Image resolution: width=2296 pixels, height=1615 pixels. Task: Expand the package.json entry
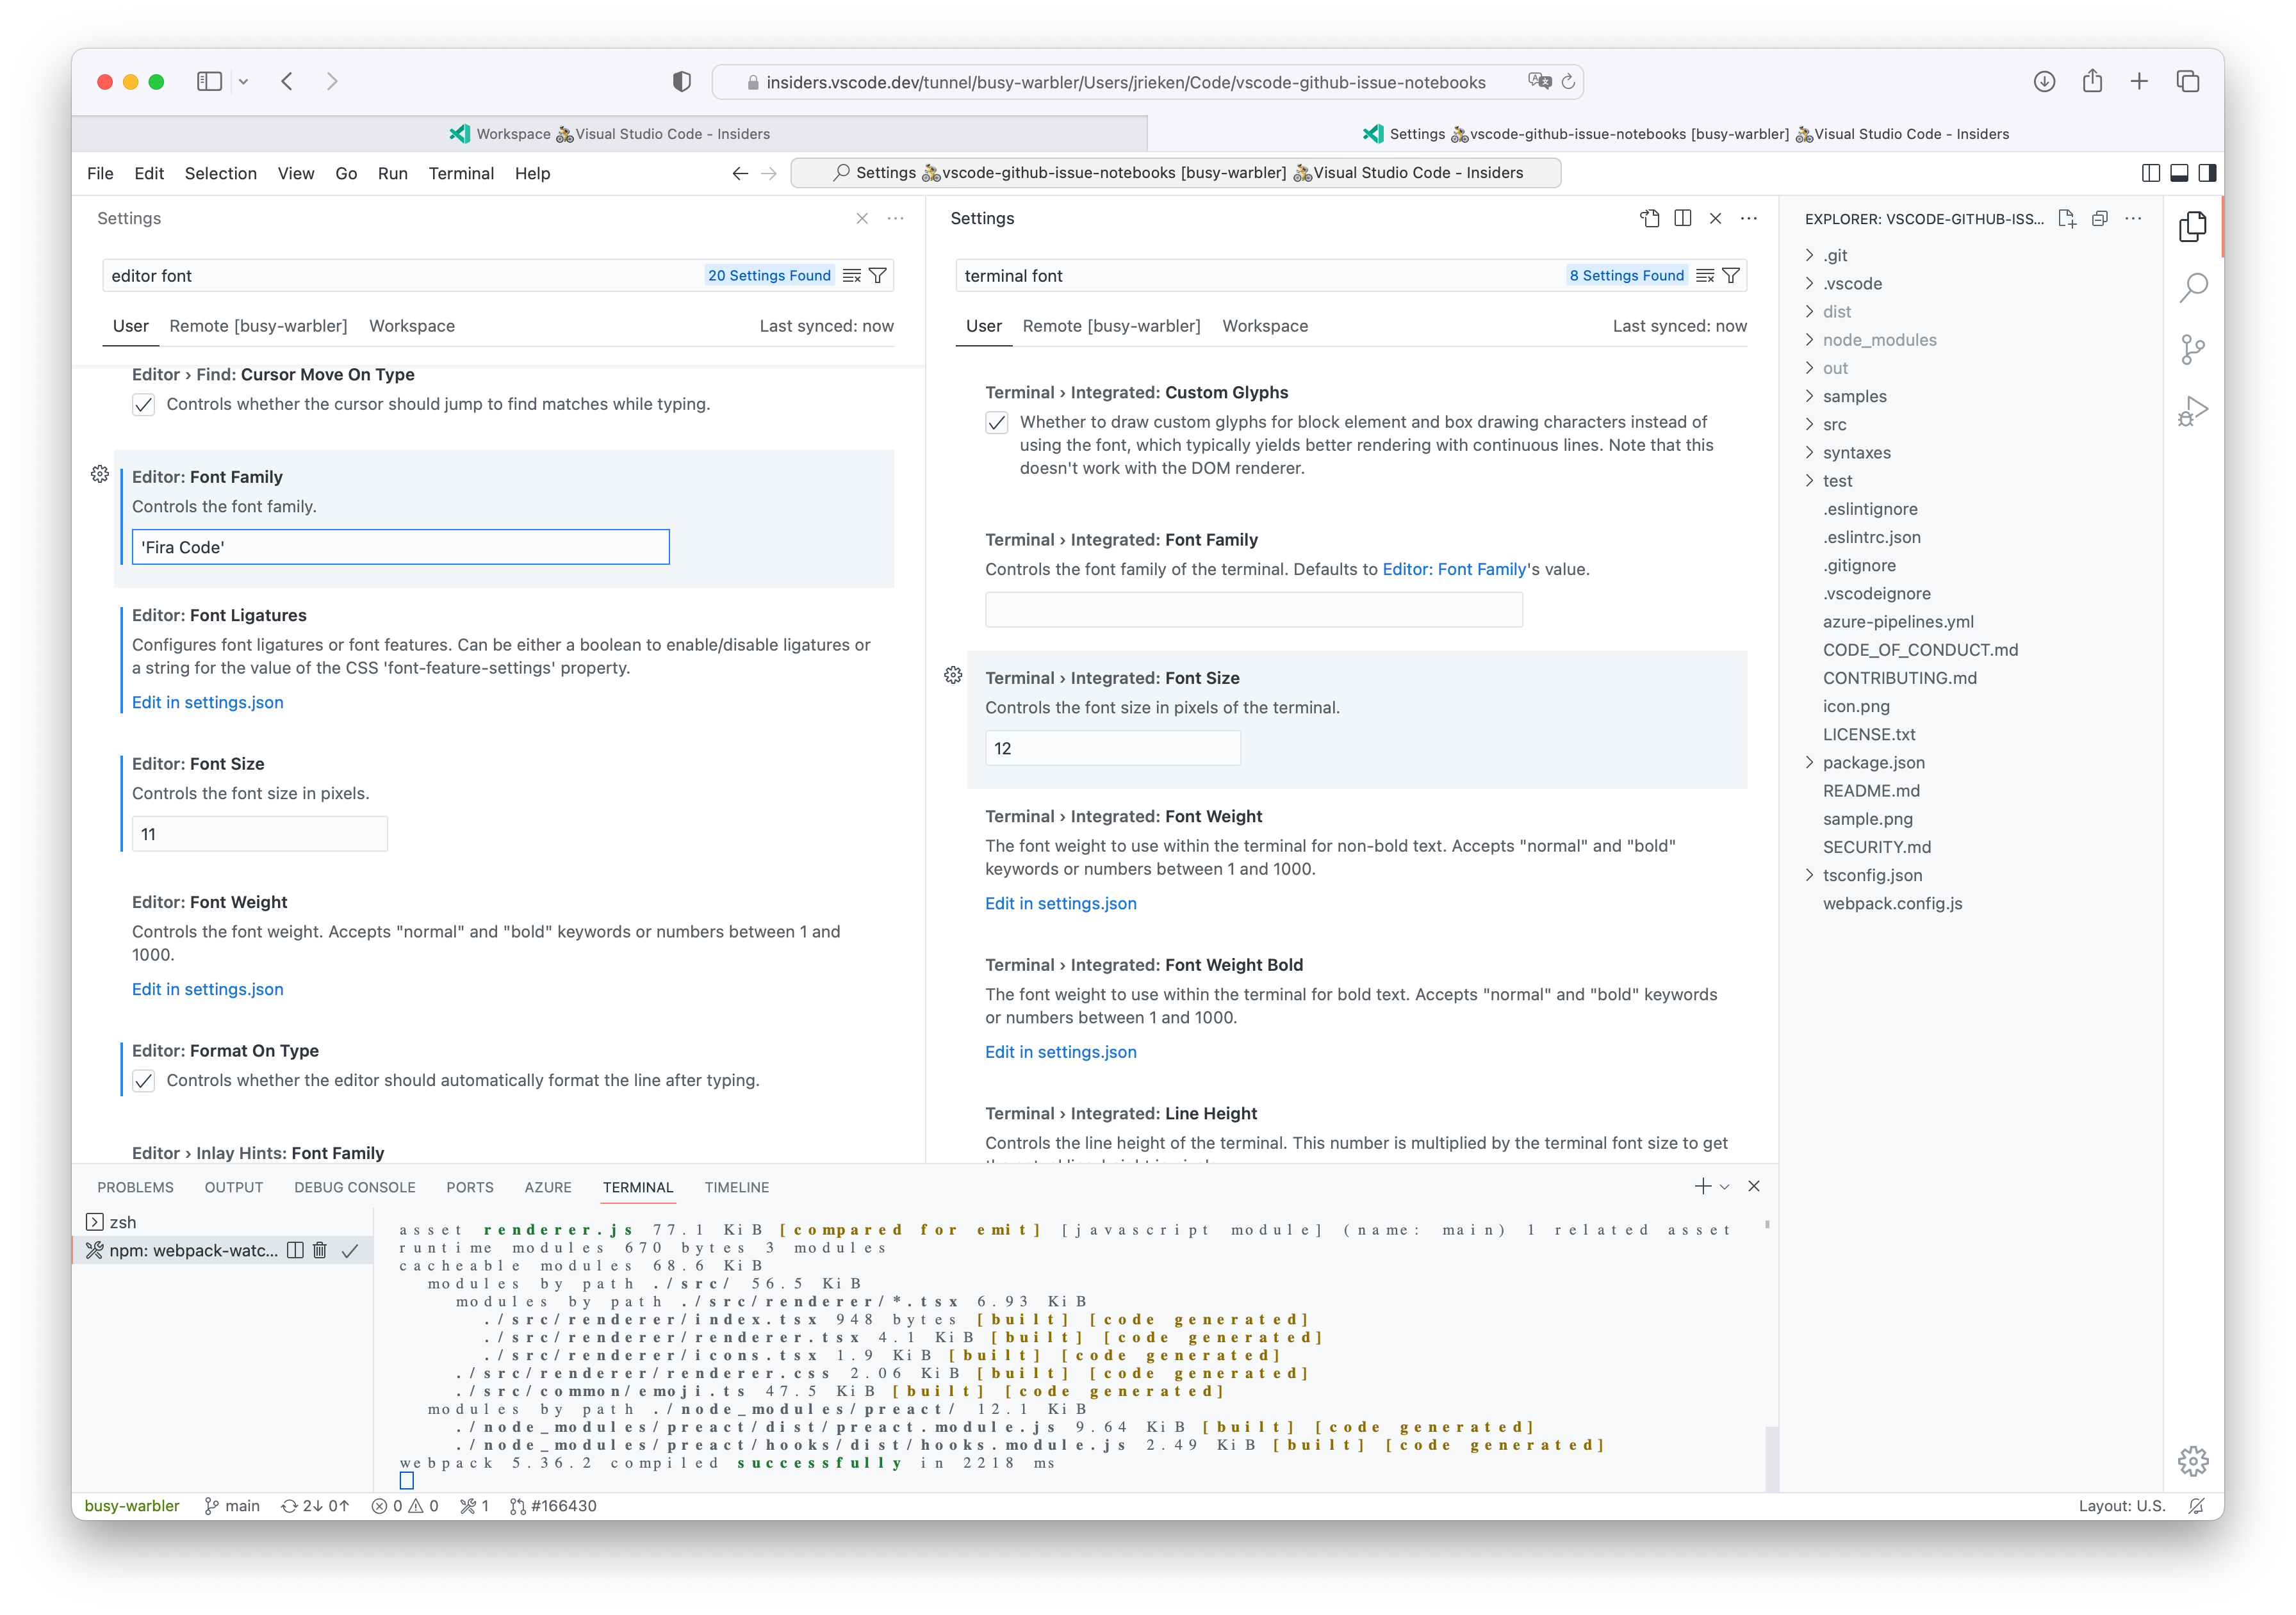1873,763
